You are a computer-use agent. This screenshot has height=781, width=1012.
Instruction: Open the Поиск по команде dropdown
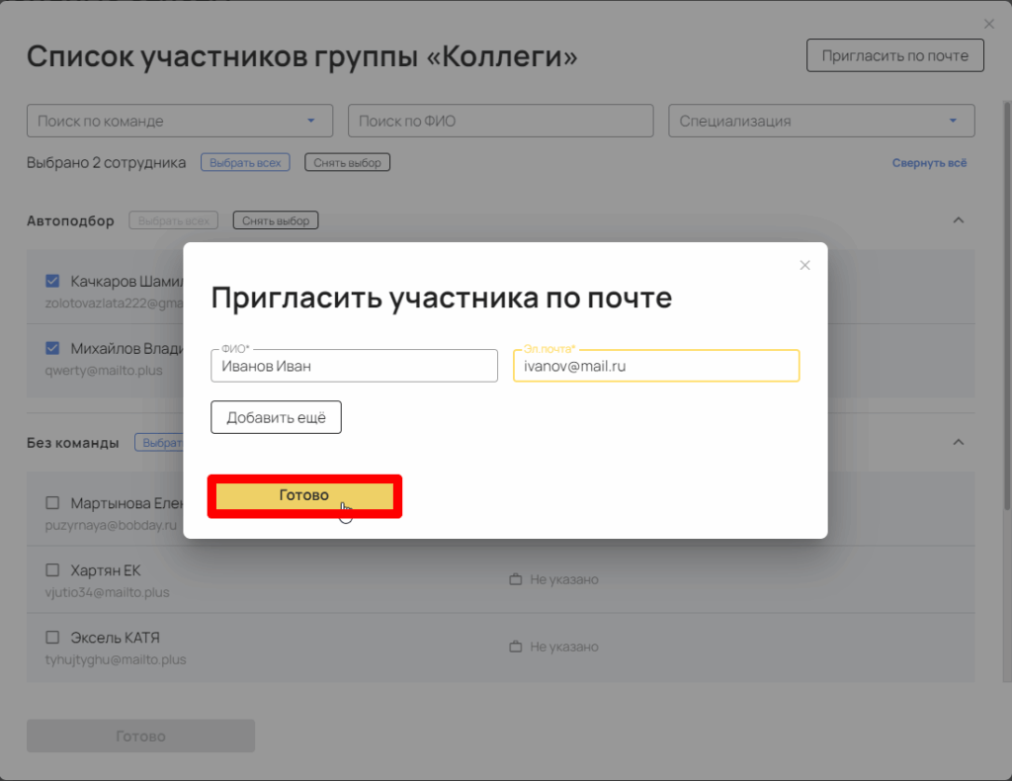click(310, 121)
